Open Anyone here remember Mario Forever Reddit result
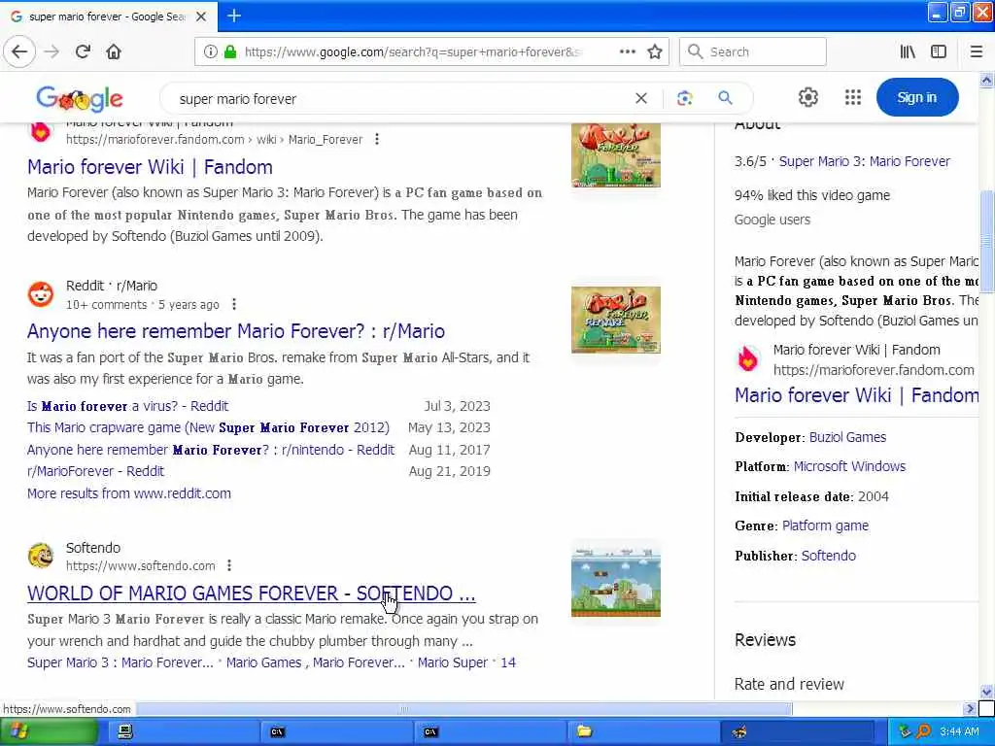 (236, 331)
